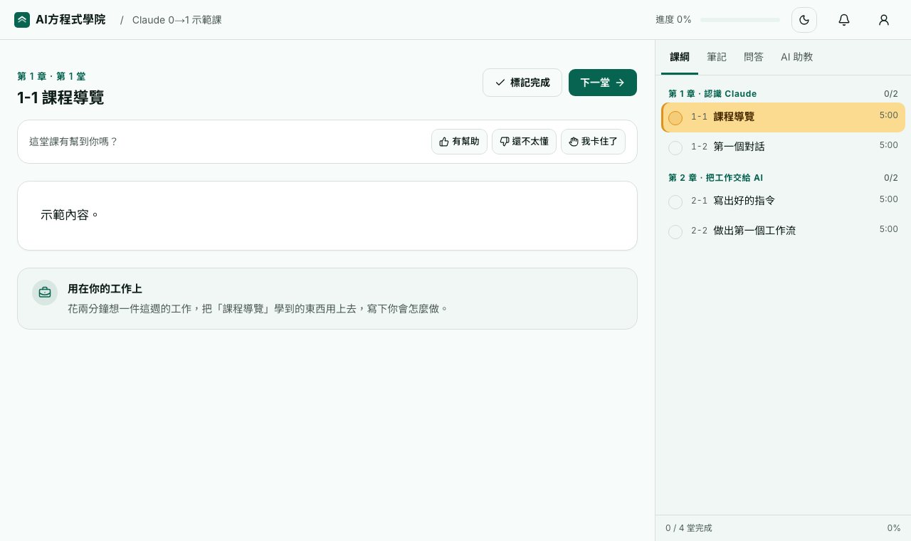The width and height of the screenshot is (911, 541).
Task: Click the 示範內容。 content card
Action: 327,216
